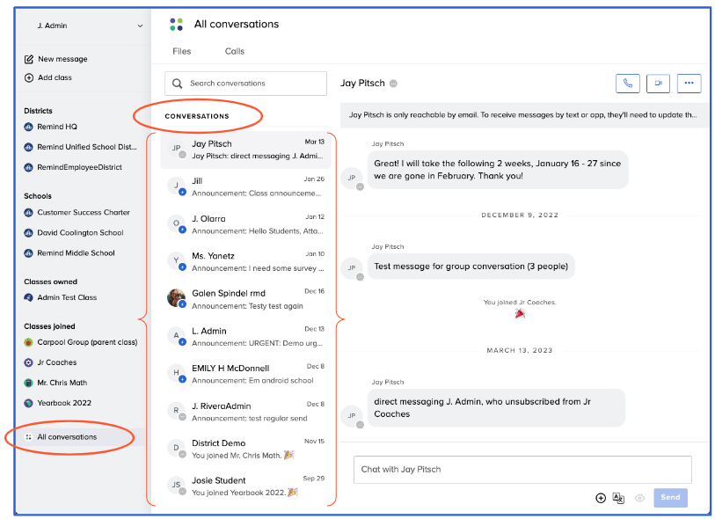Click the Add class plus icon
Viewport: 715px width, 519px height.
(x=29, y=77)
